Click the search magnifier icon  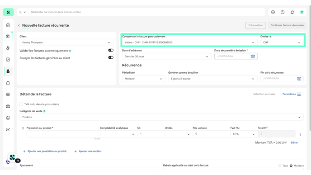[x=20, y=12]
